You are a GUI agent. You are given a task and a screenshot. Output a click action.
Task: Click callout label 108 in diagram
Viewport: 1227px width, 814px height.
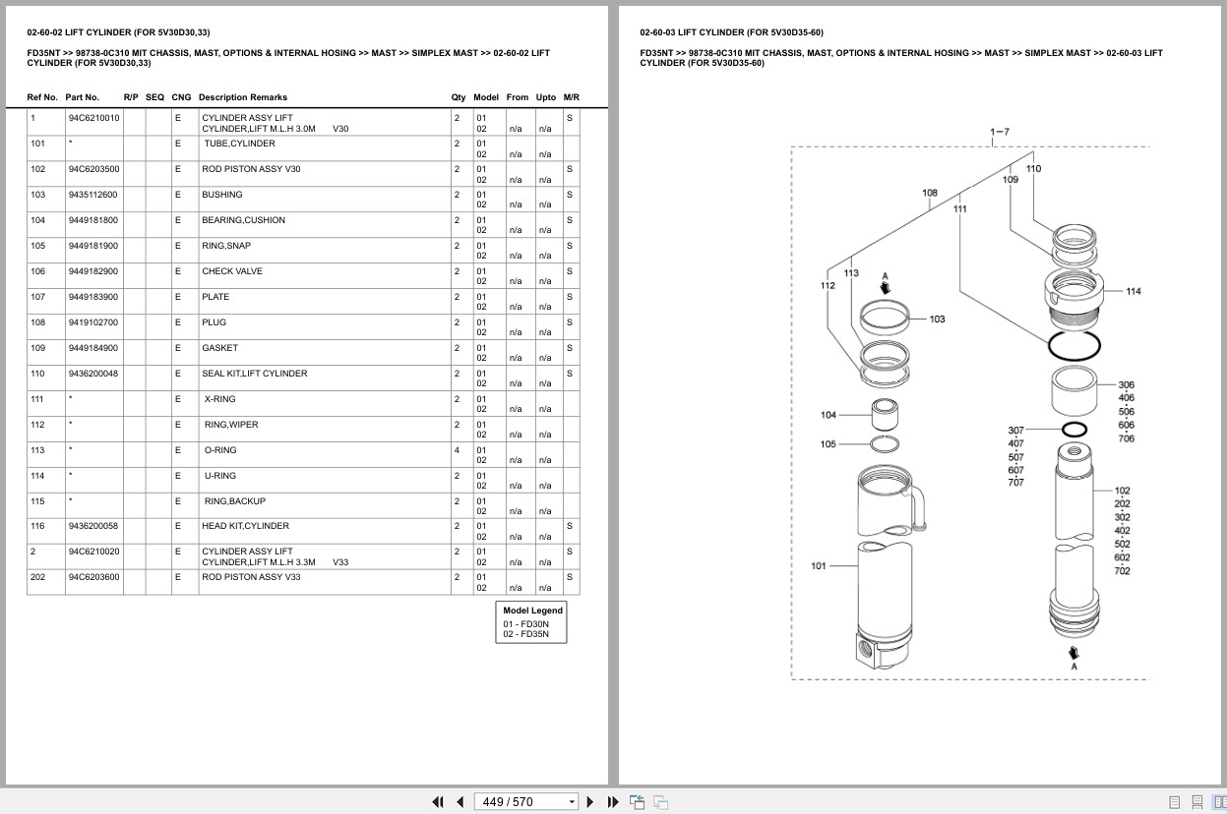[x=930, y=193]
